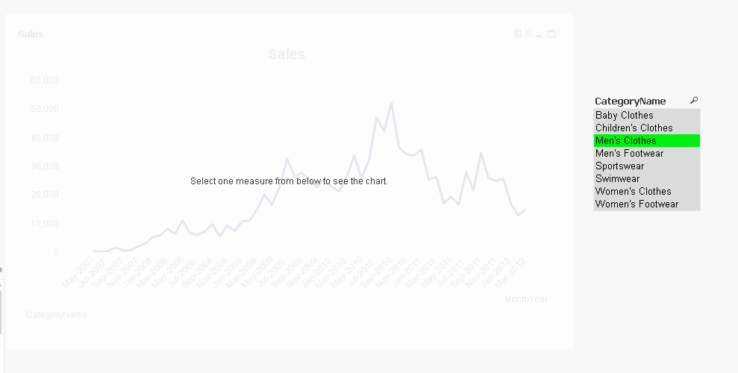This screenshot has width=738, height=373.
Task: Click the 'Select one measure' message text
Action: pos(289,181)
